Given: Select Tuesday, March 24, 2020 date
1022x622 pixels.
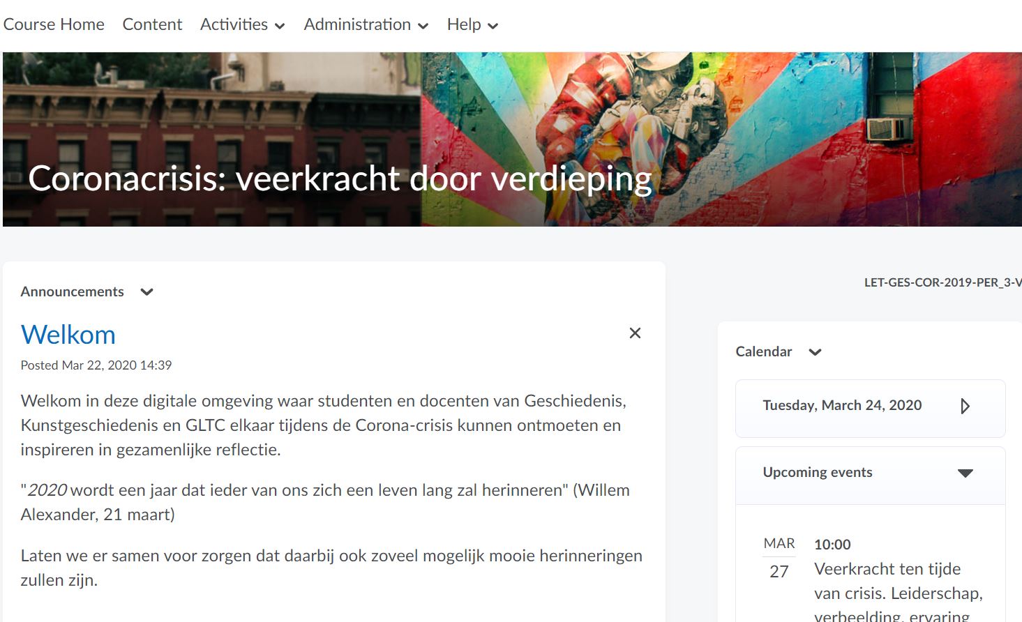Looking at the screenshot, I should (x=842, y=405).
